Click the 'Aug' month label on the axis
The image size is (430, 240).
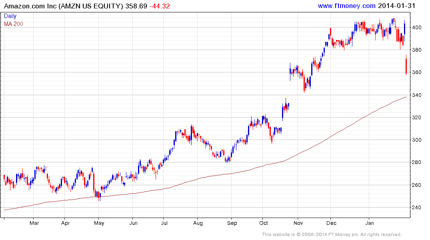(x=198, y=223)
